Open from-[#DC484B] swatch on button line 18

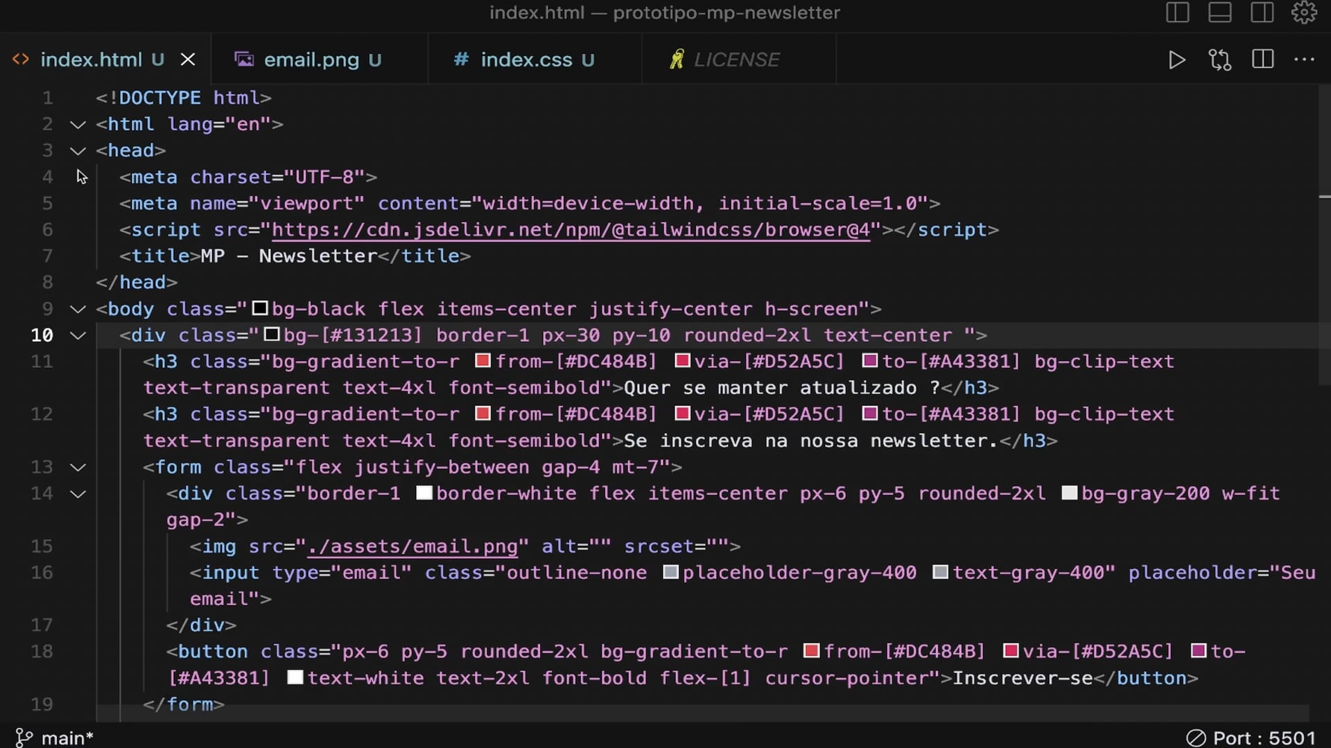pyautogui.click(x=812, y=651)
